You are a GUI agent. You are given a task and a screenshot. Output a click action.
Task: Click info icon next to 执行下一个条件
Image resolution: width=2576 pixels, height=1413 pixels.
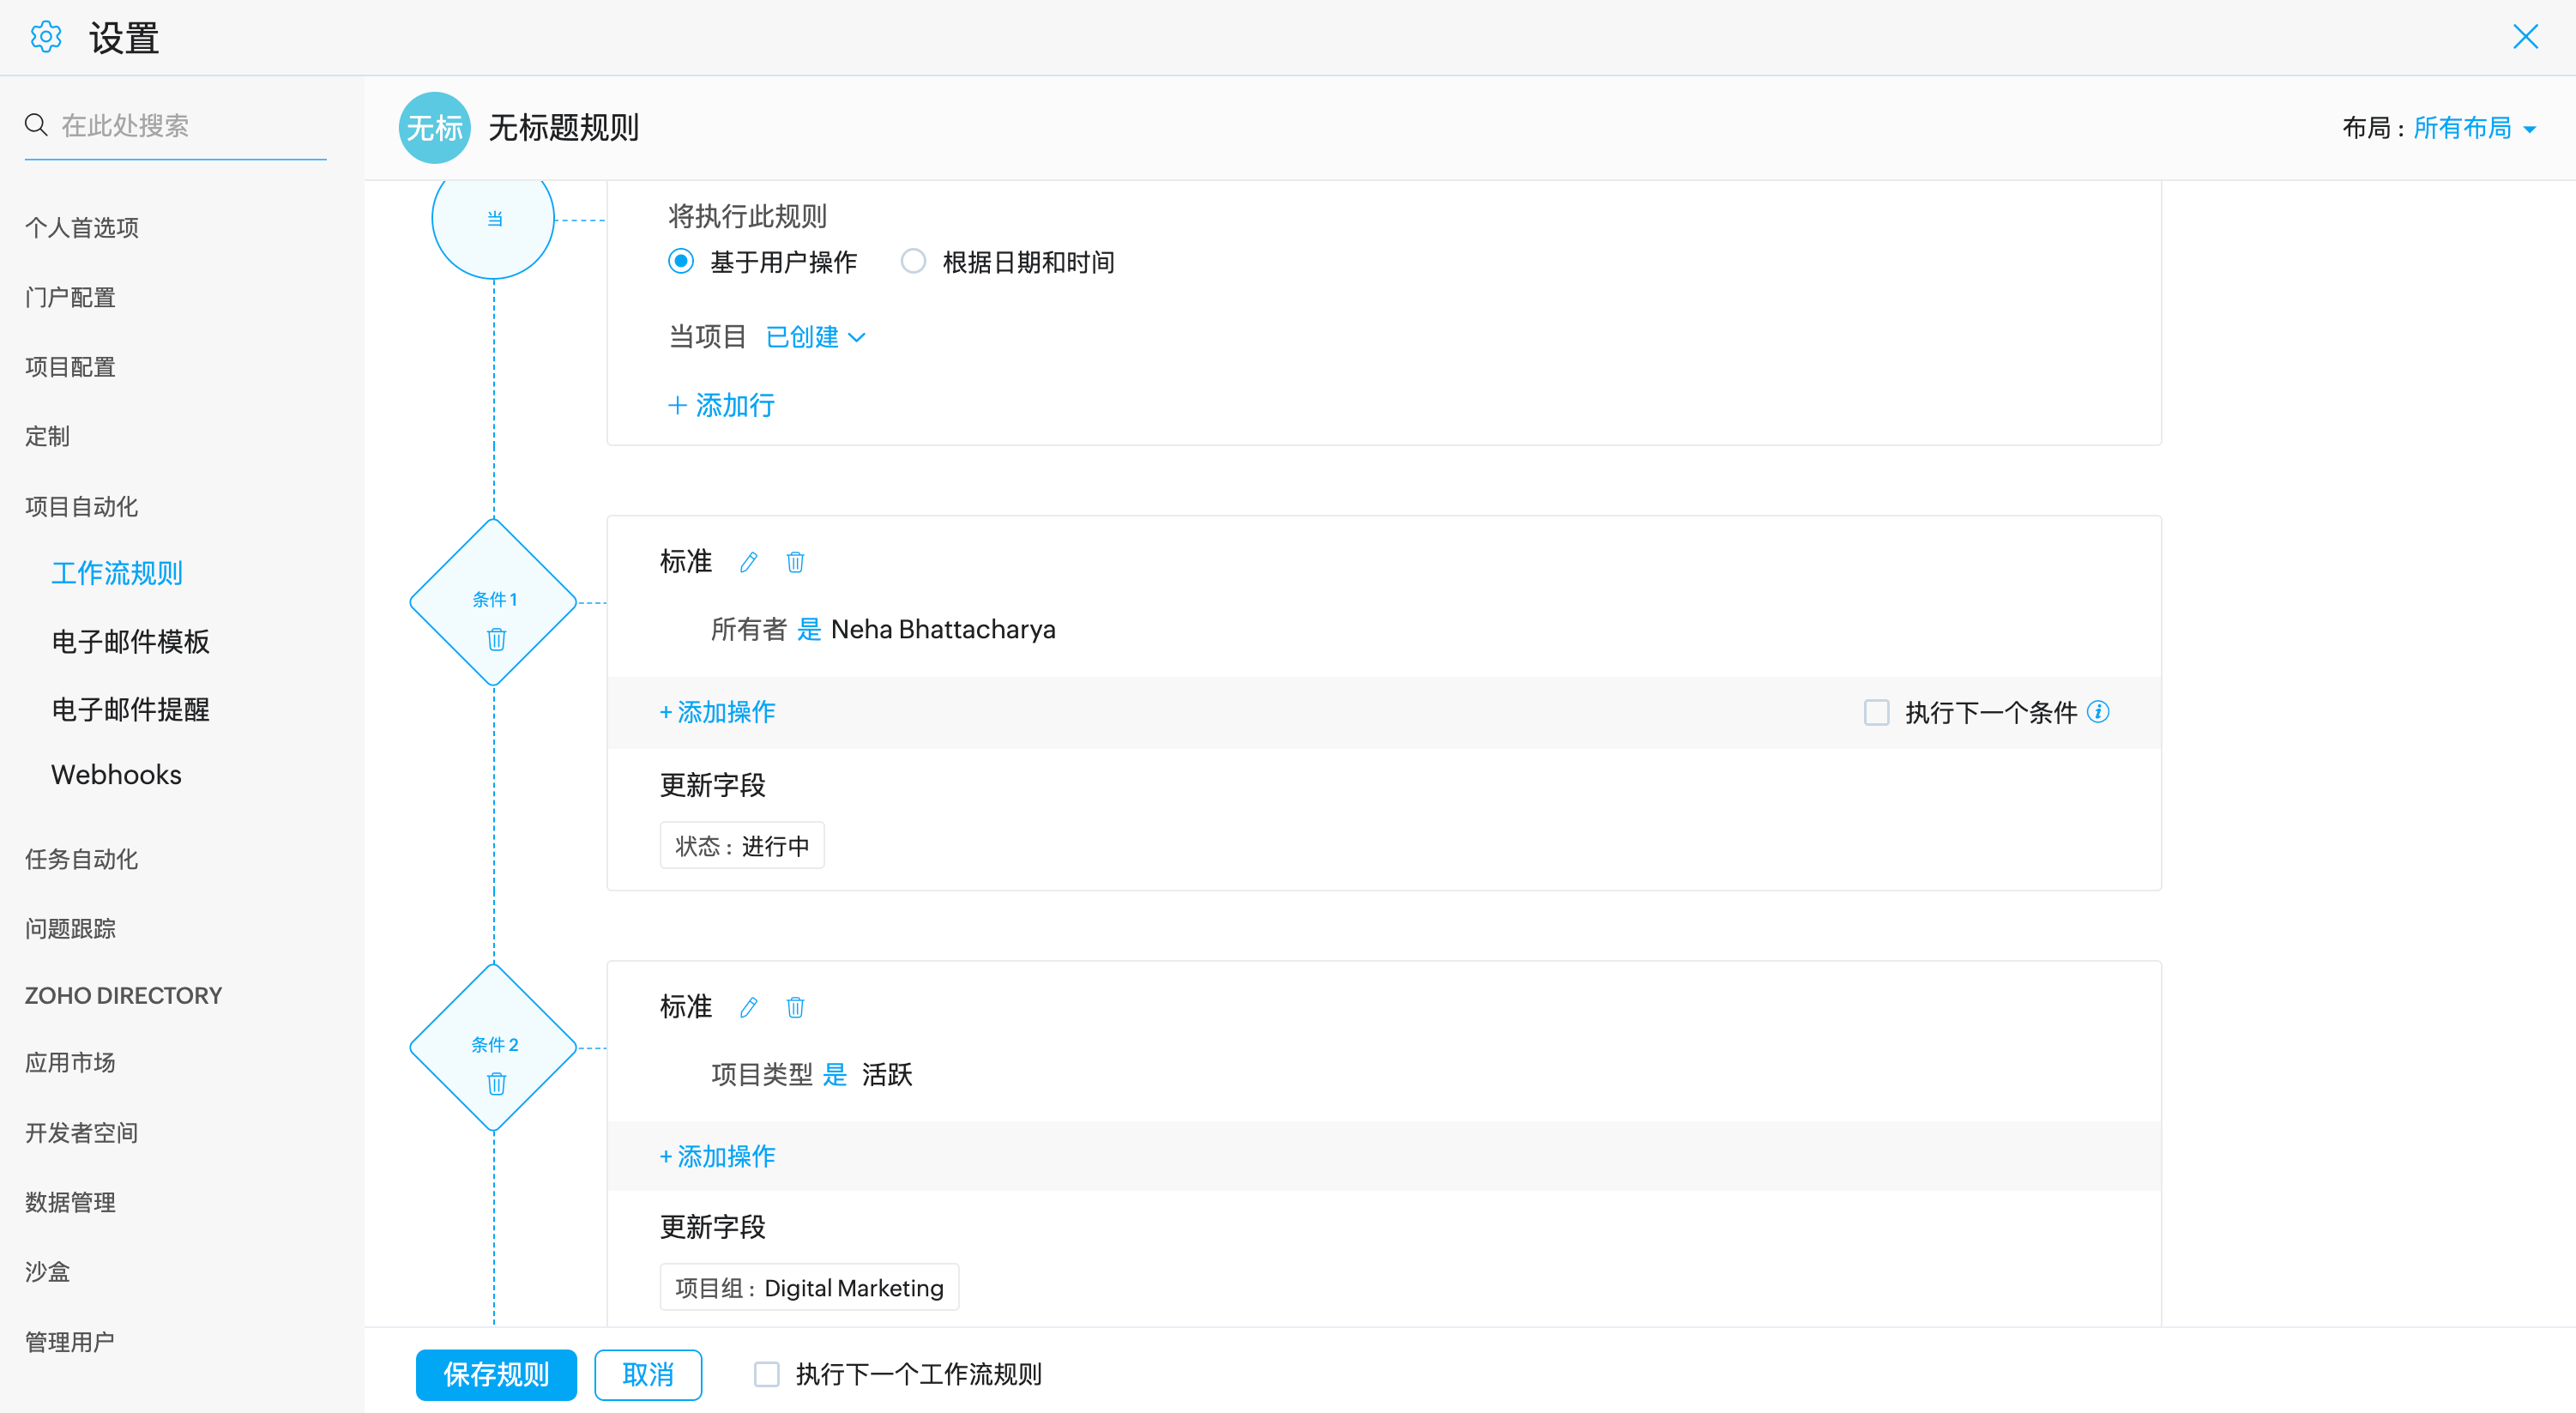coord(2098,712)
